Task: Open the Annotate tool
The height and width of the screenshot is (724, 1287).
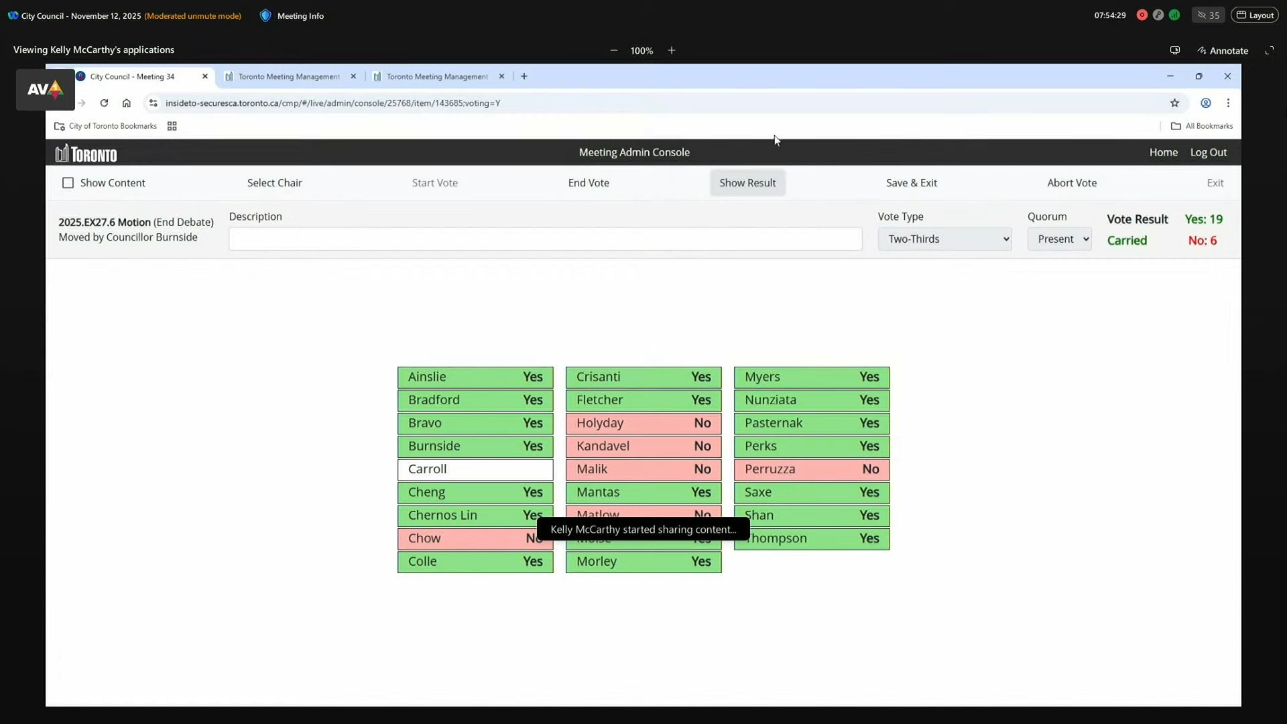Action: [1223, 50]
